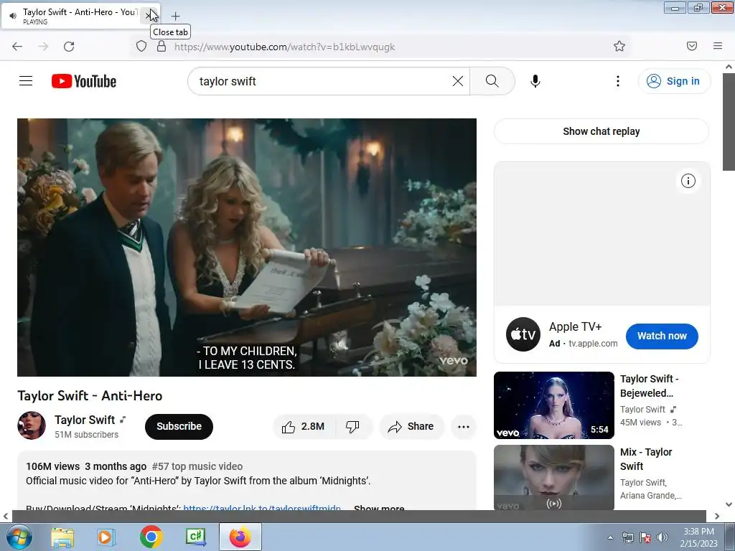Image resolution: width=735 pixels, height=551 pixels.
Task: View site security via the padlock icon
Action: tap(161, 46)
